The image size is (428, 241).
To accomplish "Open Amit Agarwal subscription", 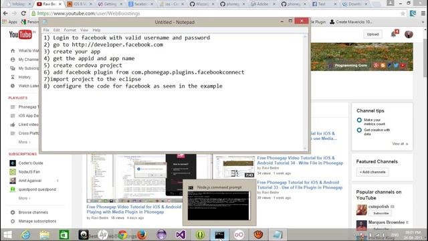I will 29,181.
